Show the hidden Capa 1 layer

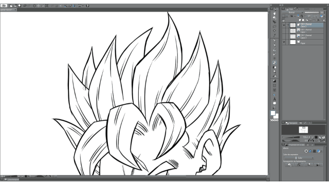point(284,31)
